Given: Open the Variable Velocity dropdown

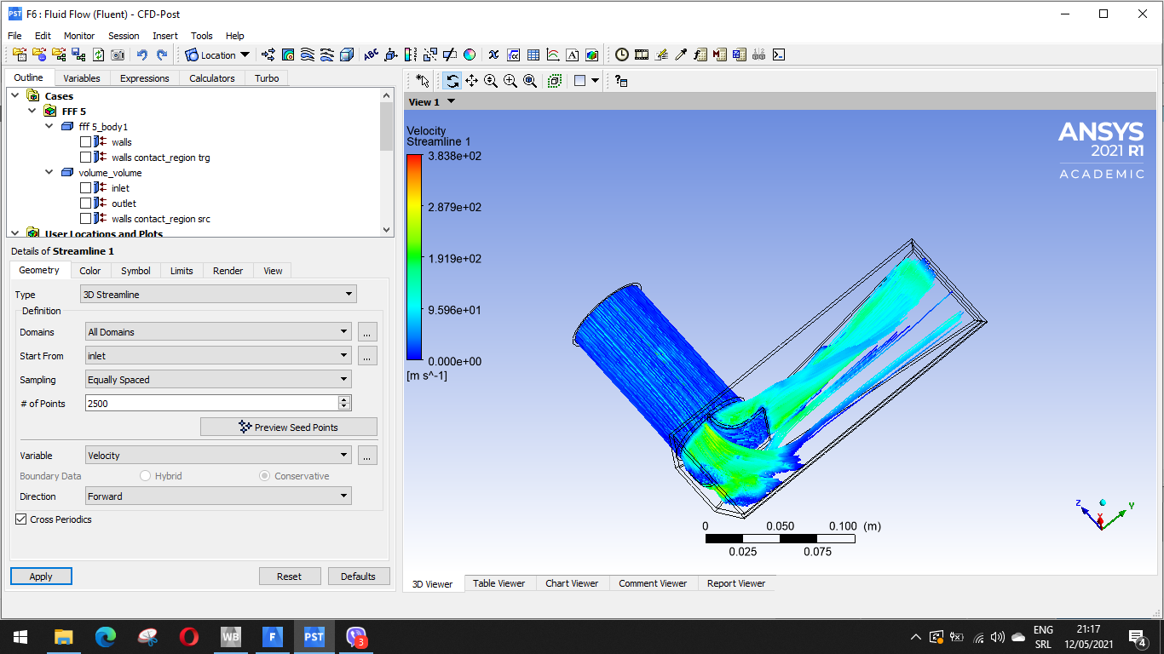Looking at the screenshot, I should 219,456.
